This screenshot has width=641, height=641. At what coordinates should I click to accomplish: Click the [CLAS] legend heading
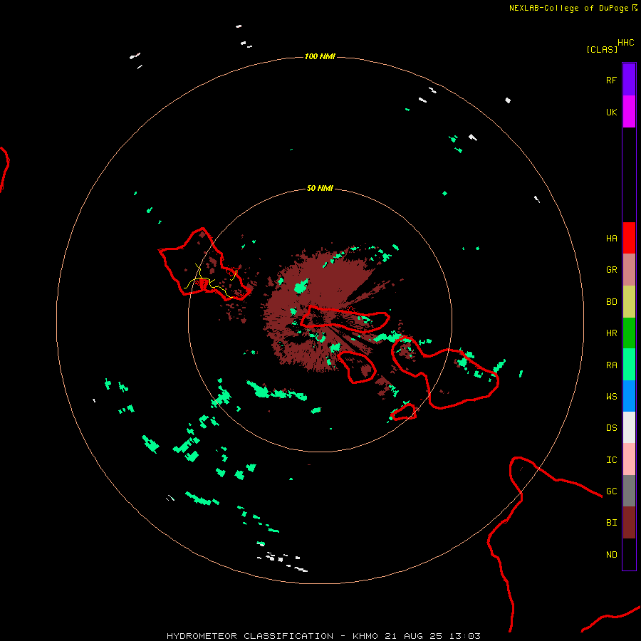coord(602,49)
